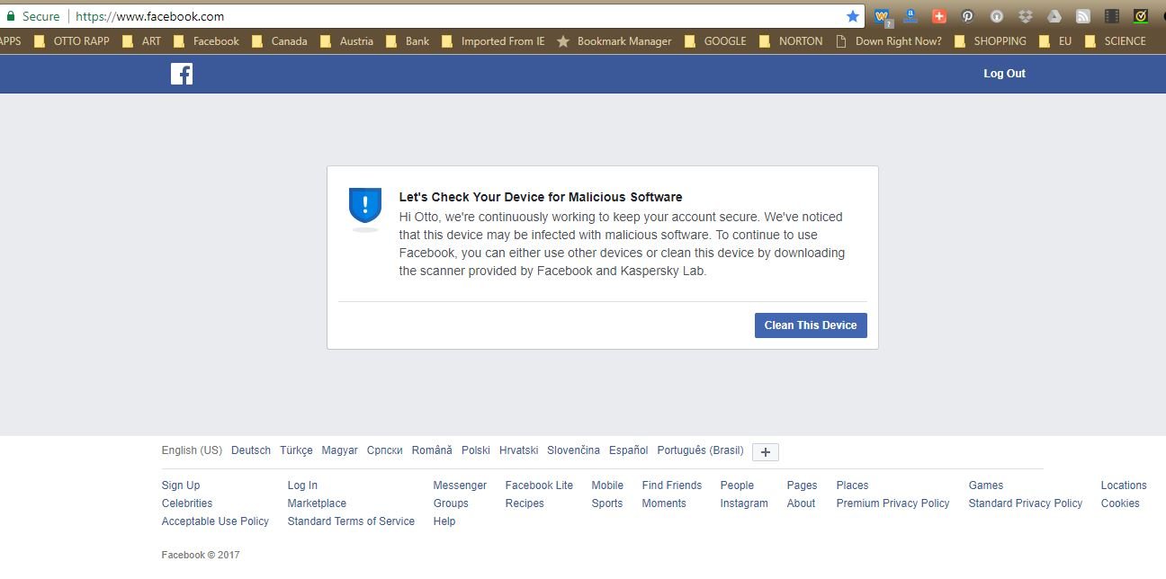This screenshot has width=1166, height=579.
Task: Open the SCIENCE bookmark folder
Action: [x=1116, y=41]
